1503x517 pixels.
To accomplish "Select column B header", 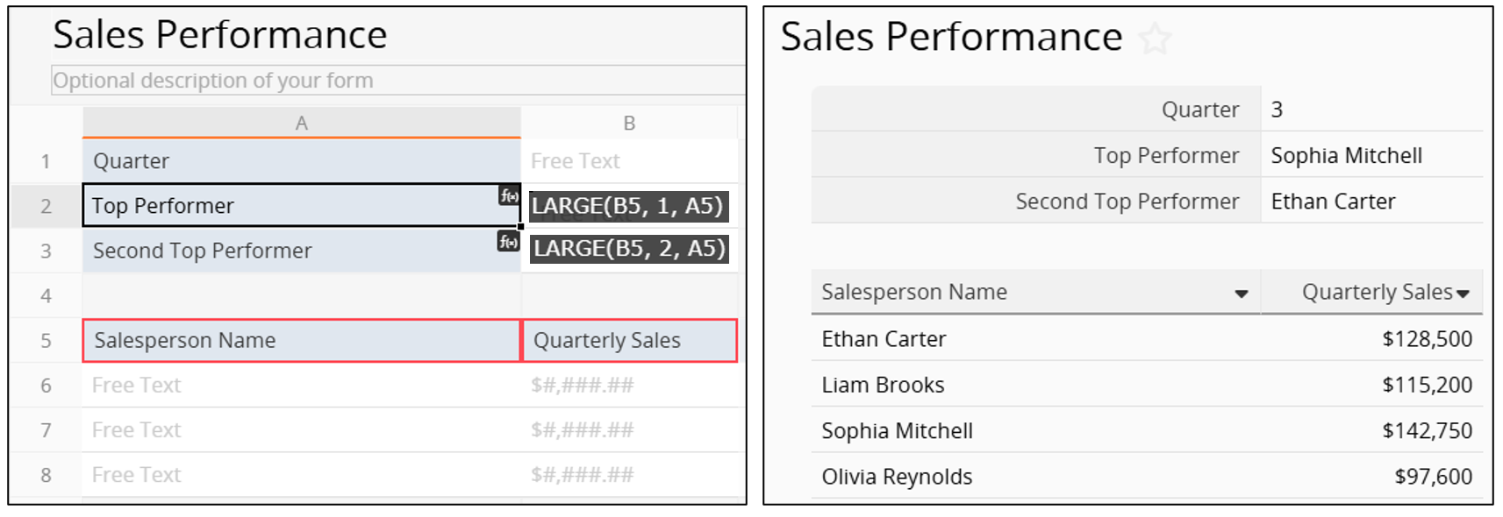I will point(629,124).
